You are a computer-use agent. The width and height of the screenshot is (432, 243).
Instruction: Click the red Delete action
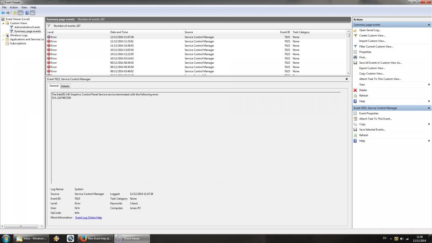pos(363,90)
